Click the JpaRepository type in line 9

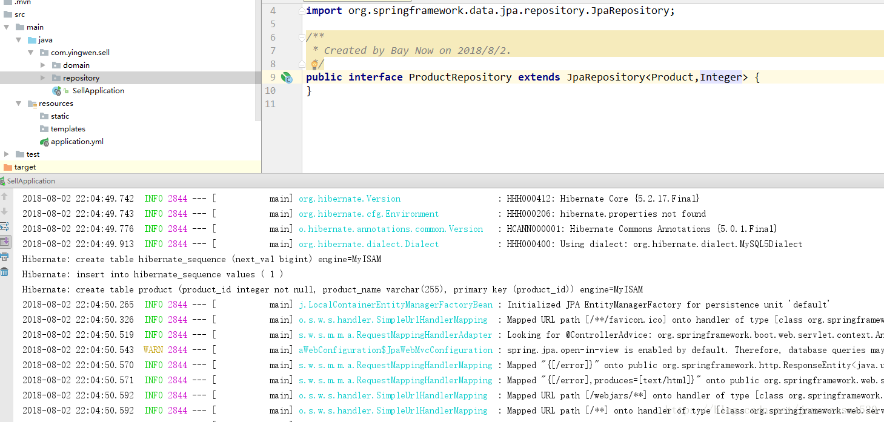pos(606,77)
